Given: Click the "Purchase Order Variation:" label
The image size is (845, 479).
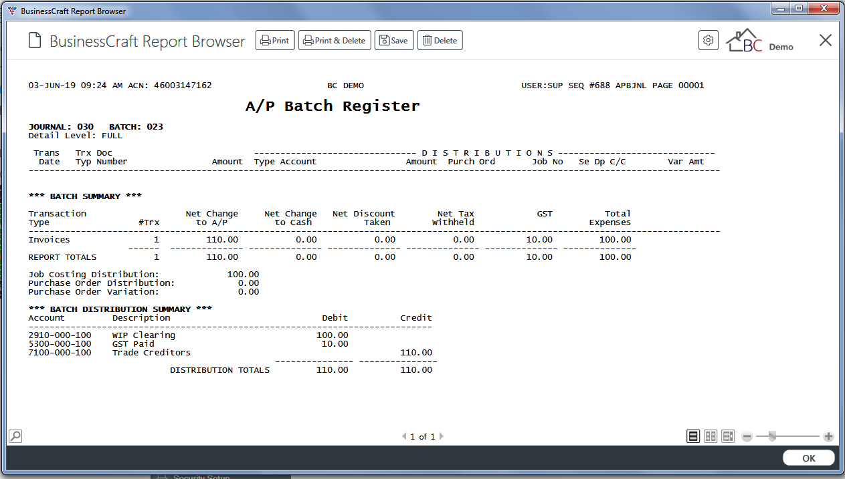Looking at the screenshot, I should (94, 292).
